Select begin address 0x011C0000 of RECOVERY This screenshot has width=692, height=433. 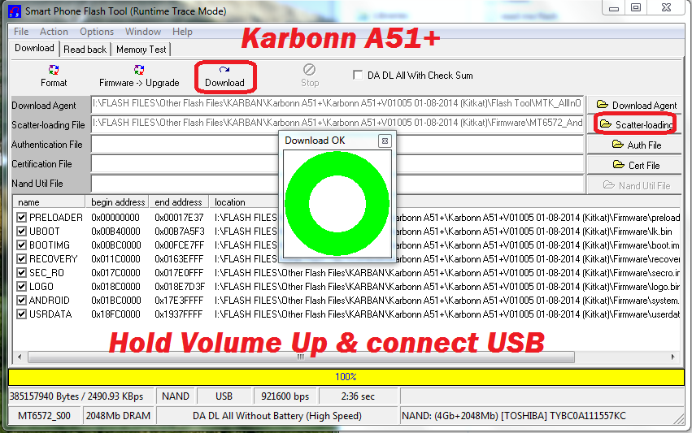[115, 259]
